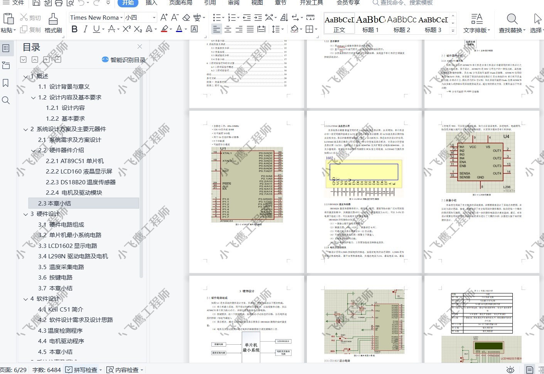Screen dimensions: 544x374
Task: Open the Bookmark sidebar icon
Action: tap(6, 83)
